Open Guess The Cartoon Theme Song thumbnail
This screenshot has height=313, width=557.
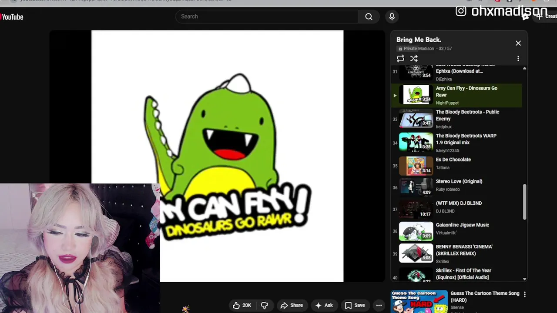pos(419,302)
